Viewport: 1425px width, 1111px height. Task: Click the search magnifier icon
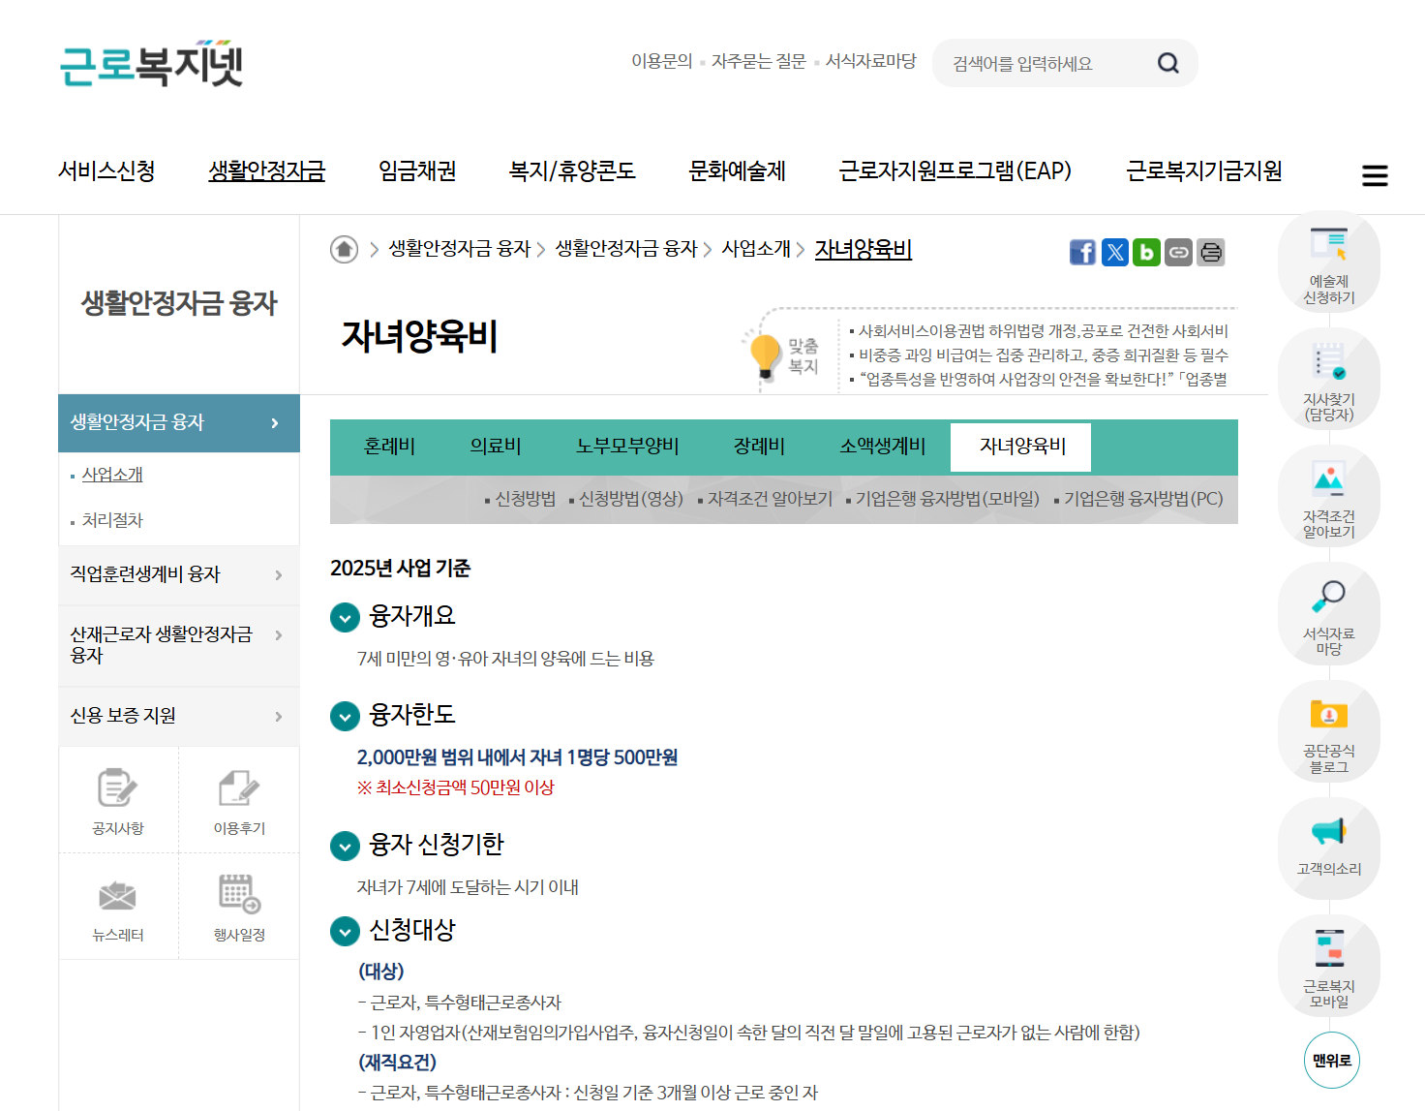pos(1167,62)
